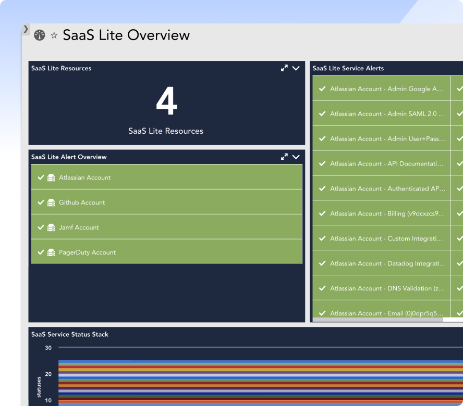Expand the SaaS Lite Alert Overview fullscreen
The image size is (463, 406).
tap(284, 157)
